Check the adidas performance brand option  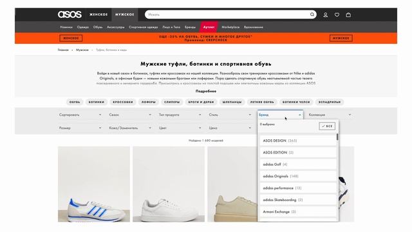coord(298,188)
